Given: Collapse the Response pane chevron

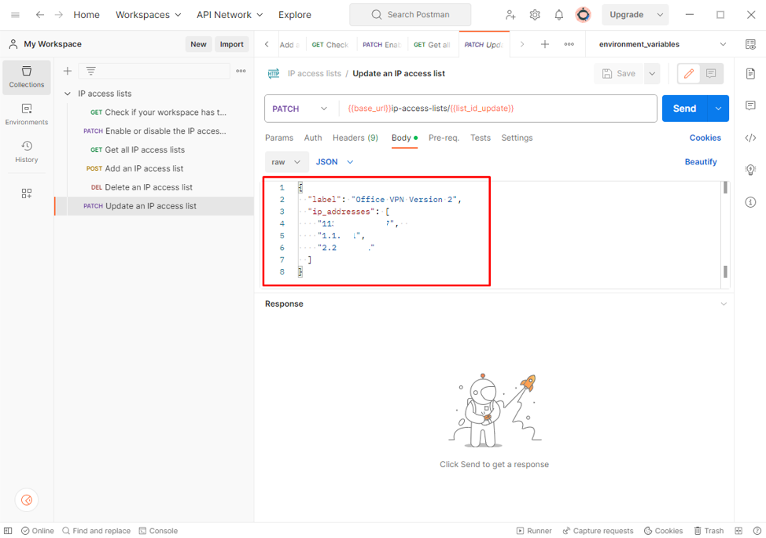Looking at the screenshot, I should pyautogui.click(x=724, y=304).
